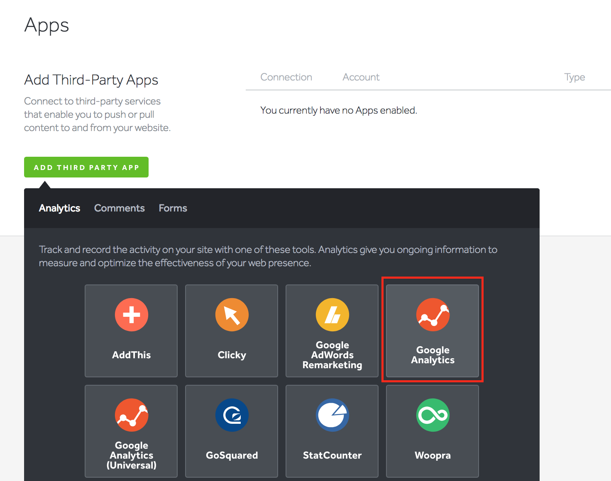Viewport: 611px width, 481px height.
Task: Click the Clicky label text
Action: (x=232, y=355)
